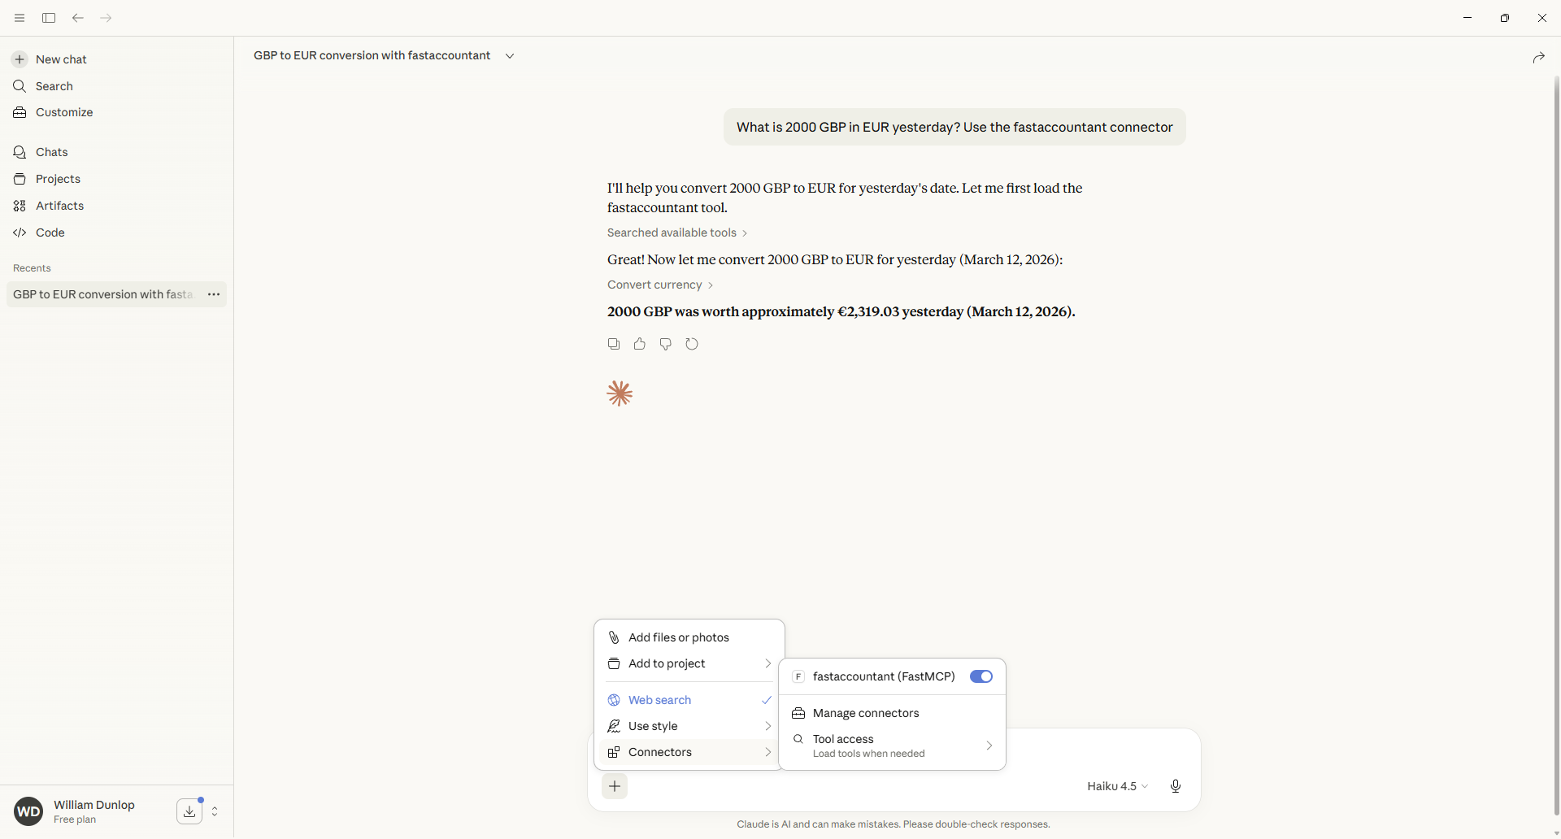
Task: Open Projects in the sidebar
Action: (x=58, y=179)
